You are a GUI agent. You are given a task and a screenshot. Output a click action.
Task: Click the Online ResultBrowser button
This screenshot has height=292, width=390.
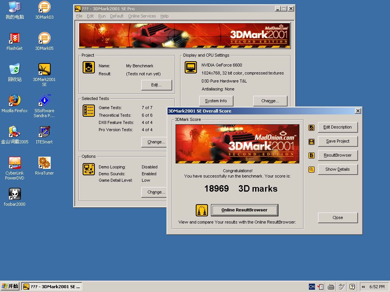245,210
